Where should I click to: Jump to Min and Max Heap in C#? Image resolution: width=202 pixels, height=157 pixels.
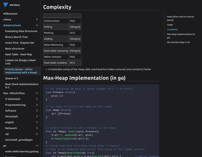178,42
